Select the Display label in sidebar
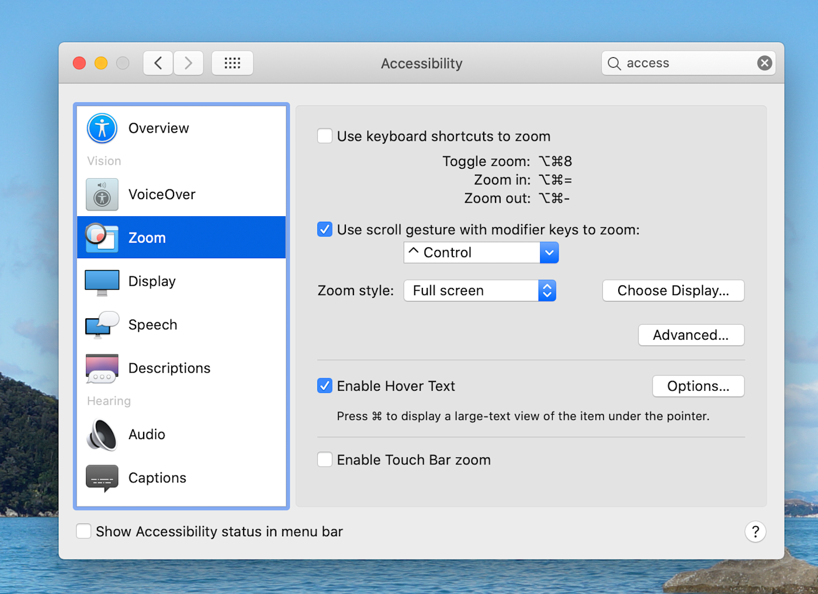818x594 pixels. [152, 282]
